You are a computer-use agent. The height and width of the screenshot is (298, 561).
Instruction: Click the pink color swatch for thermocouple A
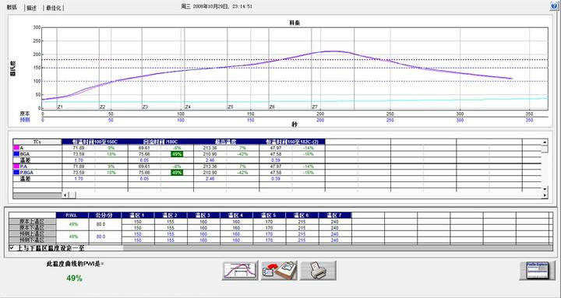click(16, 148)
